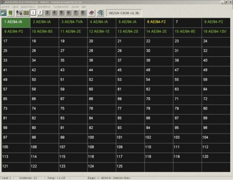233x180 pixels.
Task: Click the Canal: 1 status bar entry
Action: click(7, 178)
